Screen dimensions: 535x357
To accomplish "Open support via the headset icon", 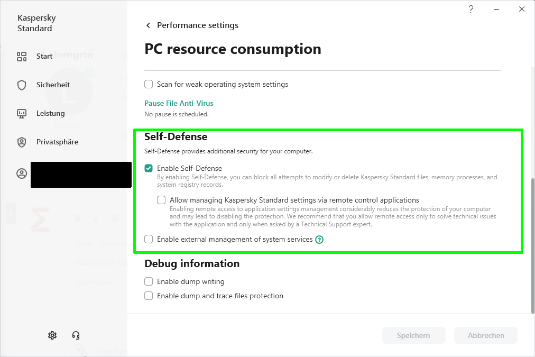I will pos(76,335).
